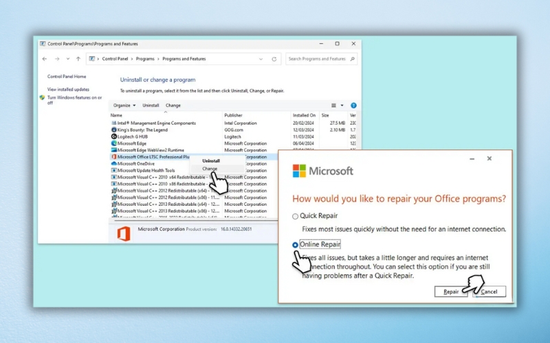Click the Microsoft logo in repair dialog
Screen dimensions: 550x343
point(322,171)
